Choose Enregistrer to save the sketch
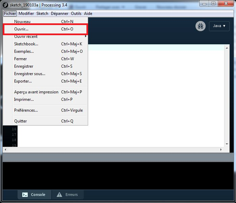Image resolution: width=236 pixels, height=203 pixels. click(x=45, y=66)
